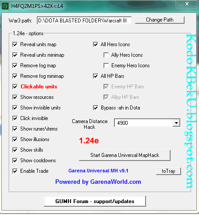Click the green app icon in title bar

click(5, 6)
